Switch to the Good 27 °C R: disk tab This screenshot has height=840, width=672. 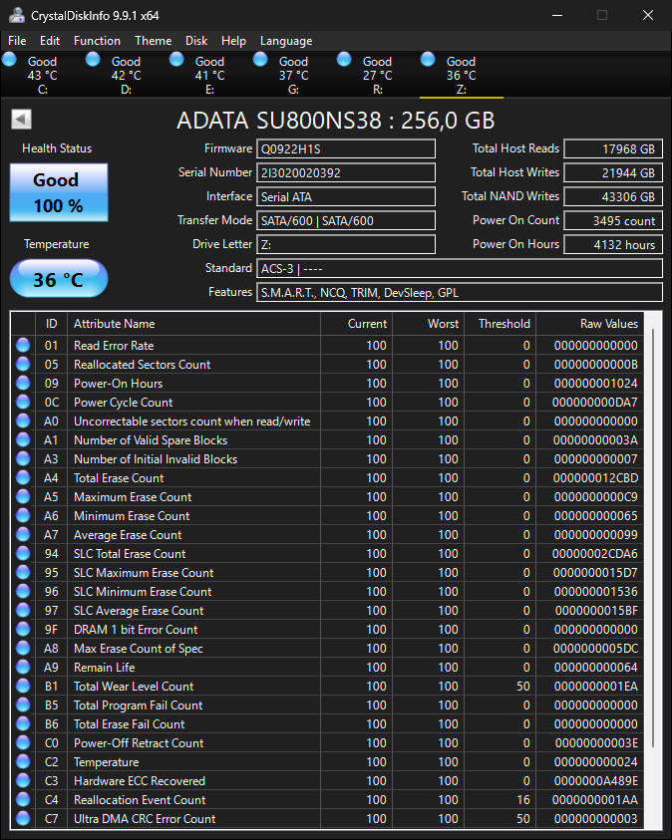(x=377, y=75)
